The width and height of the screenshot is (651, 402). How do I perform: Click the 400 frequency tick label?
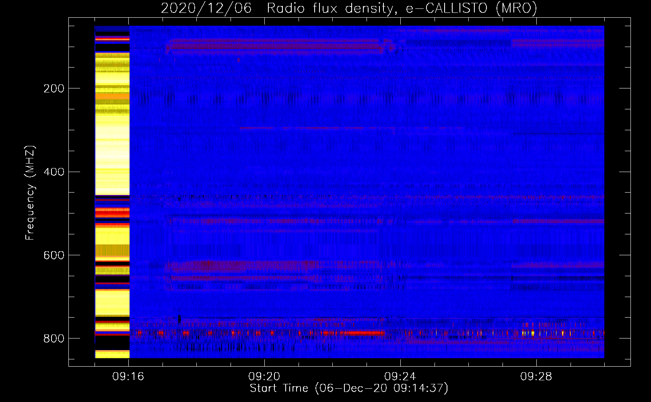54,172
